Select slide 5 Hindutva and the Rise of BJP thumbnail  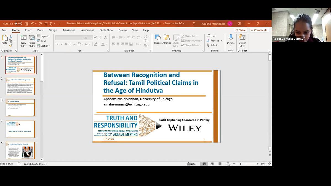[x=21, y=150]
